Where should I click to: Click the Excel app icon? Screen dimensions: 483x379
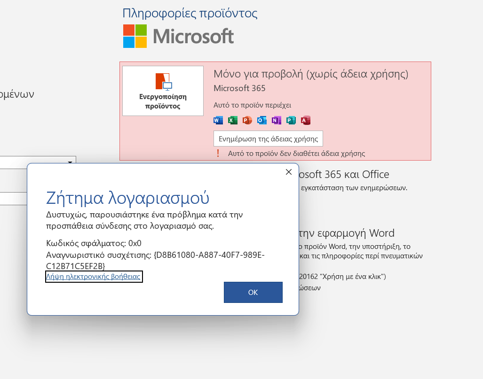tap(233, 120)
